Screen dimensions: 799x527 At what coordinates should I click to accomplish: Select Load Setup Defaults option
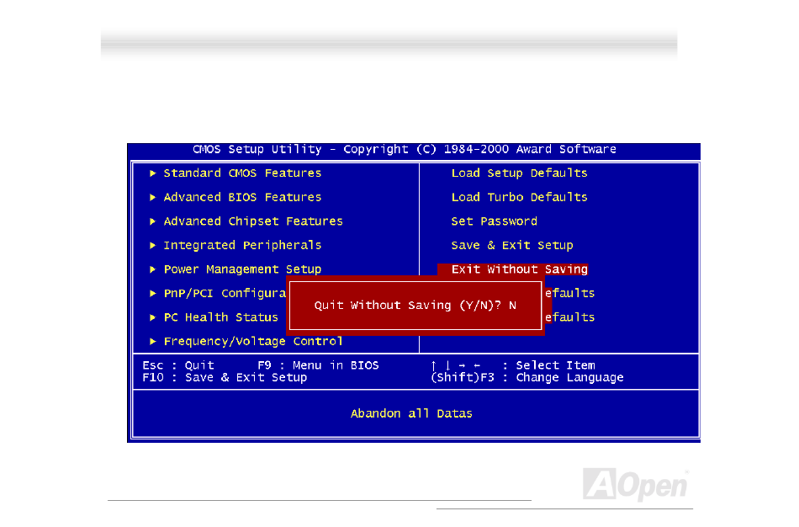(x=519, y=173)
